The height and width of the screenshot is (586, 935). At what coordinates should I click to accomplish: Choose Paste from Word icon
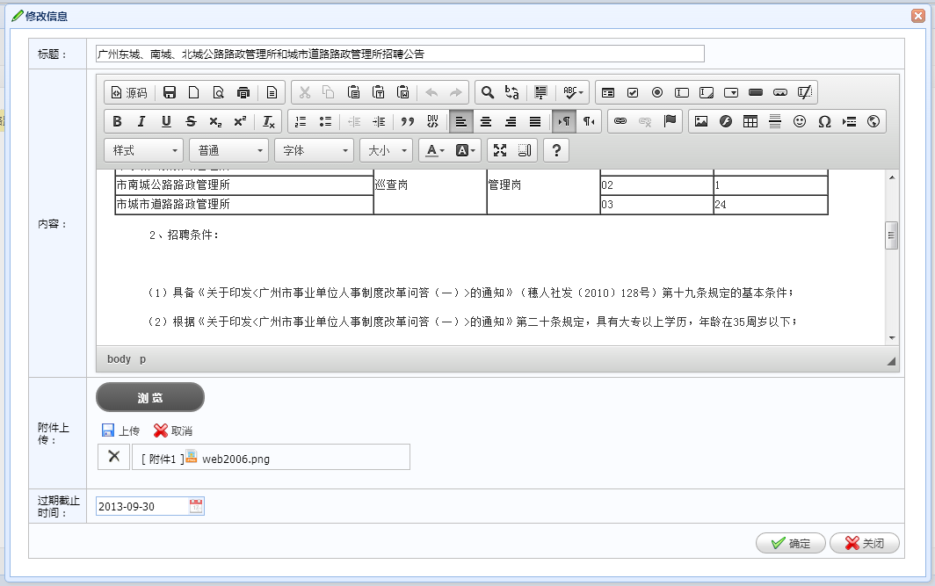point(403,92)
